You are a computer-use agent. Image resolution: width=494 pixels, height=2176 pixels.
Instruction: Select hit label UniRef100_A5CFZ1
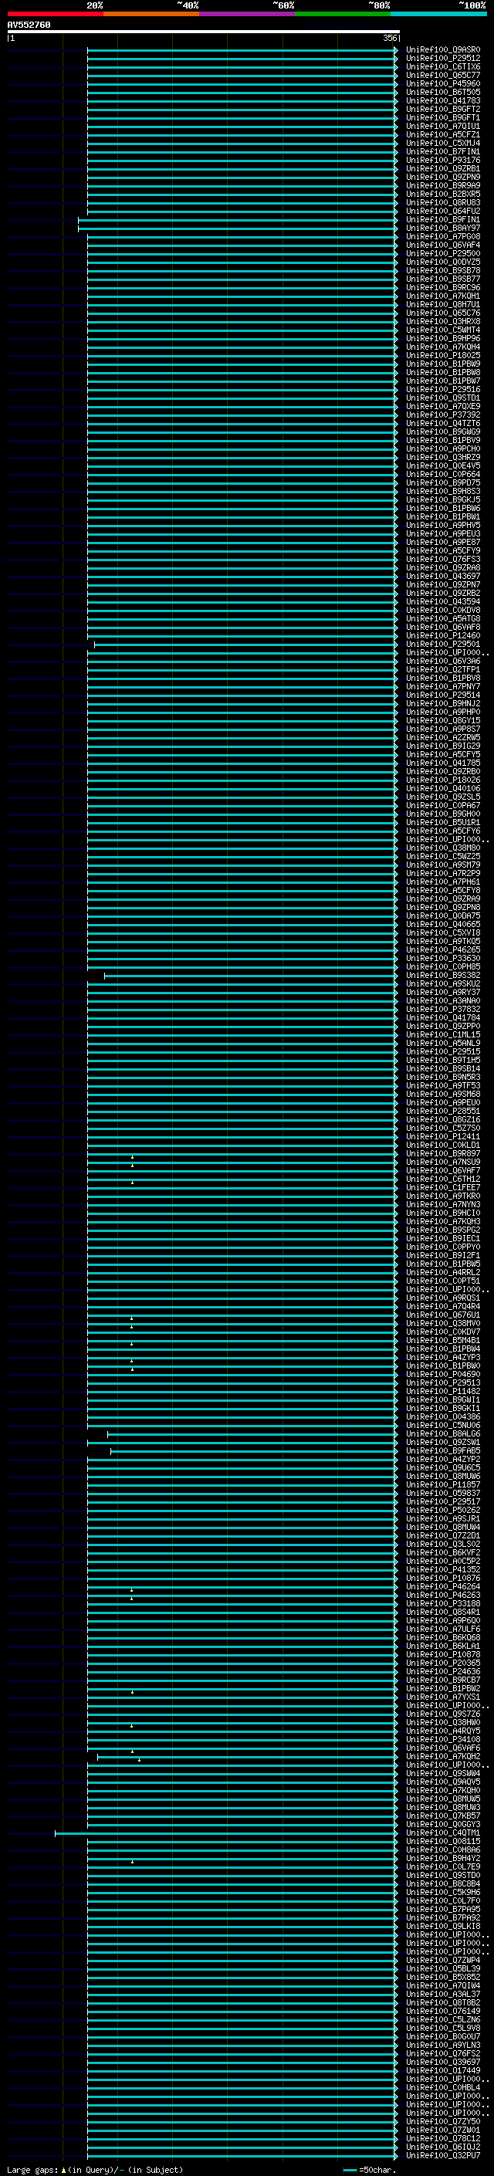443,134
